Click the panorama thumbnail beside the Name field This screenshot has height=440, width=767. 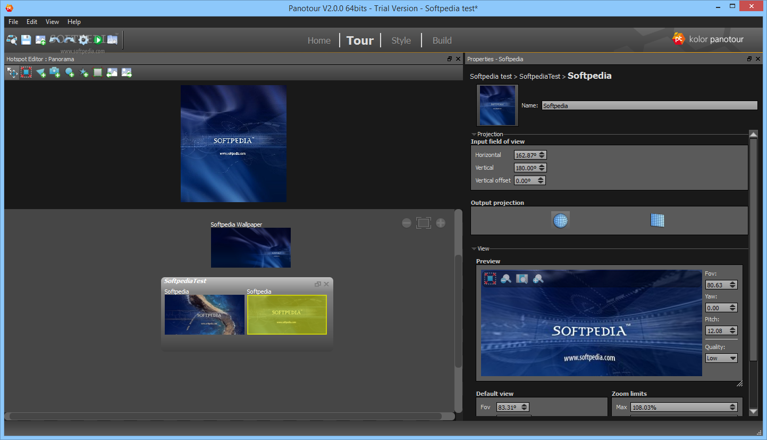498,105
